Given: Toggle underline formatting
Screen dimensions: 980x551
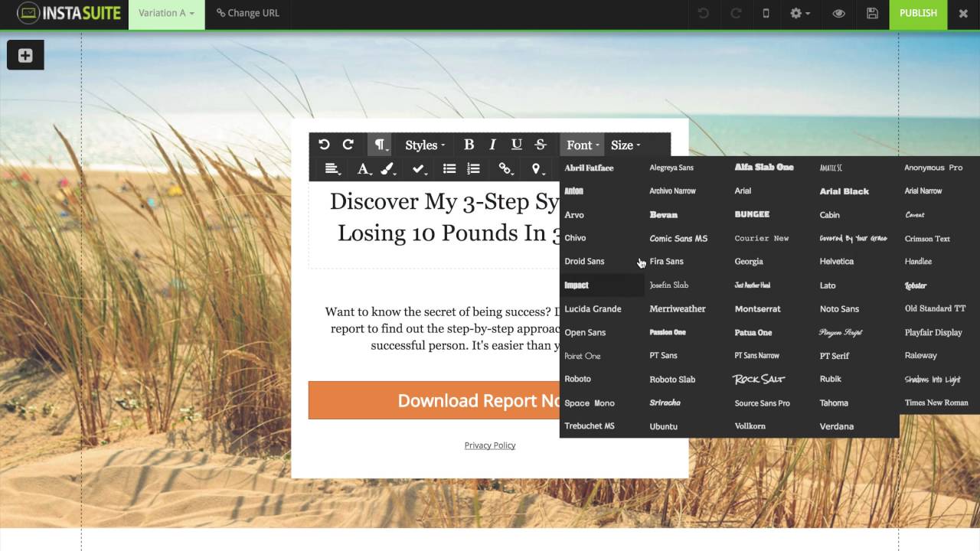Looking at the screenshot, I should 516,145.
